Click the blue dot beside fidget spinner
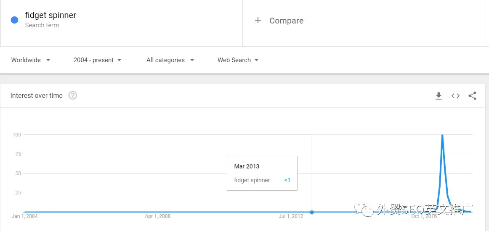489x231 pixels. (14, 20)
